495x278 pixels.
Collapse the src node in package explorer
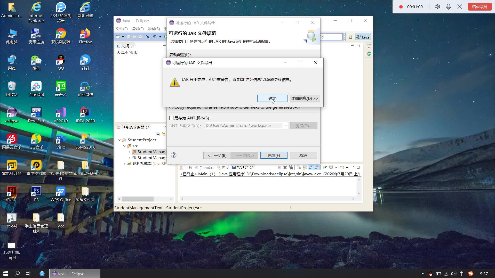(x=124, y=146)
